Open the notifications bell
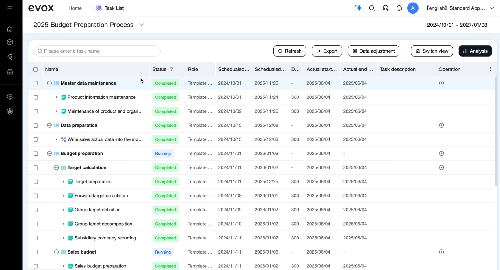Screen dimensions: 500x270 coord(399,8)
